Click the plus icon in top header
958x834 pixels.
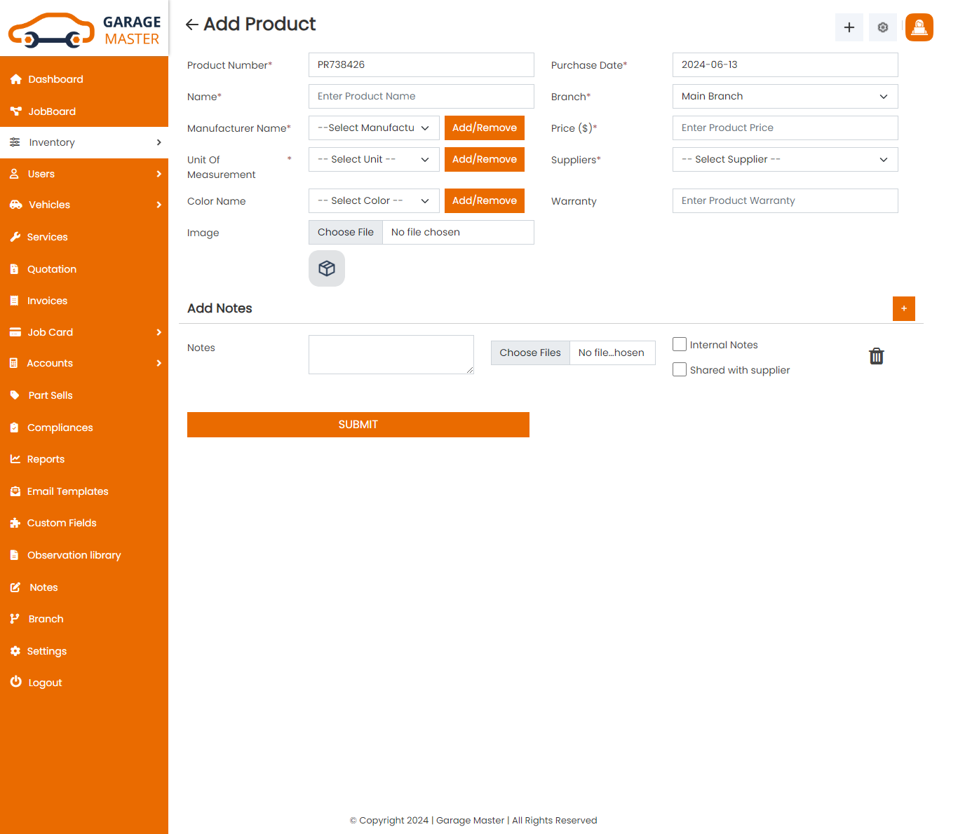click(x=849, y=27)
